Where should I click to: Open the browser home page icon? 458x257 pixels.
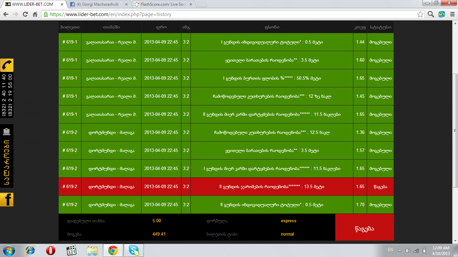pos(35,14)
